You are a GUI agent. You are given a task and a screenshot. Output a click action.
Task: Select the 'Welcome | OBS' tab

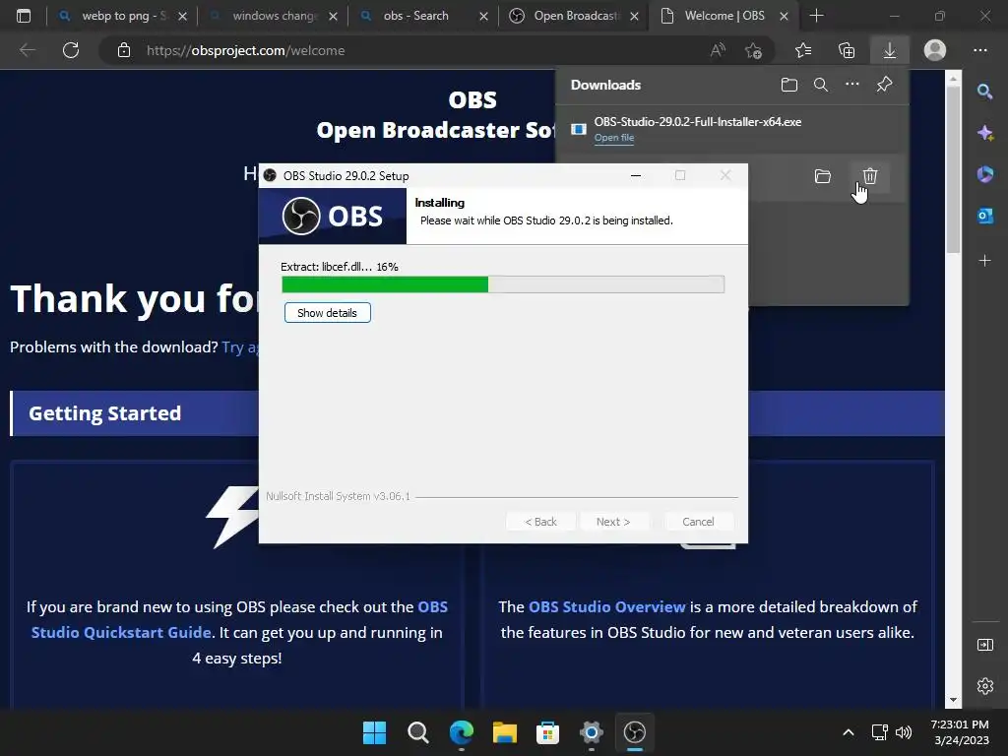pos(724,16)
